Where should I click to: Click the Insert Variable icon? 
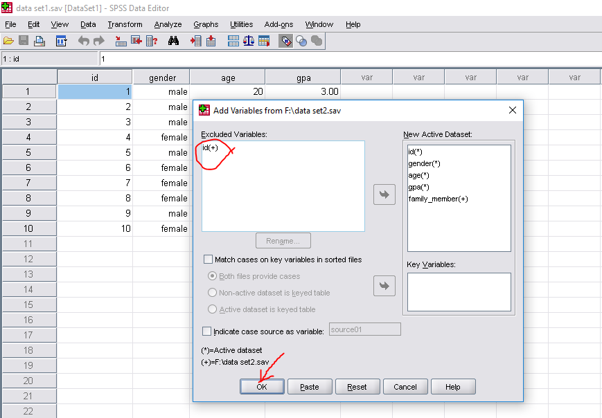211,41
